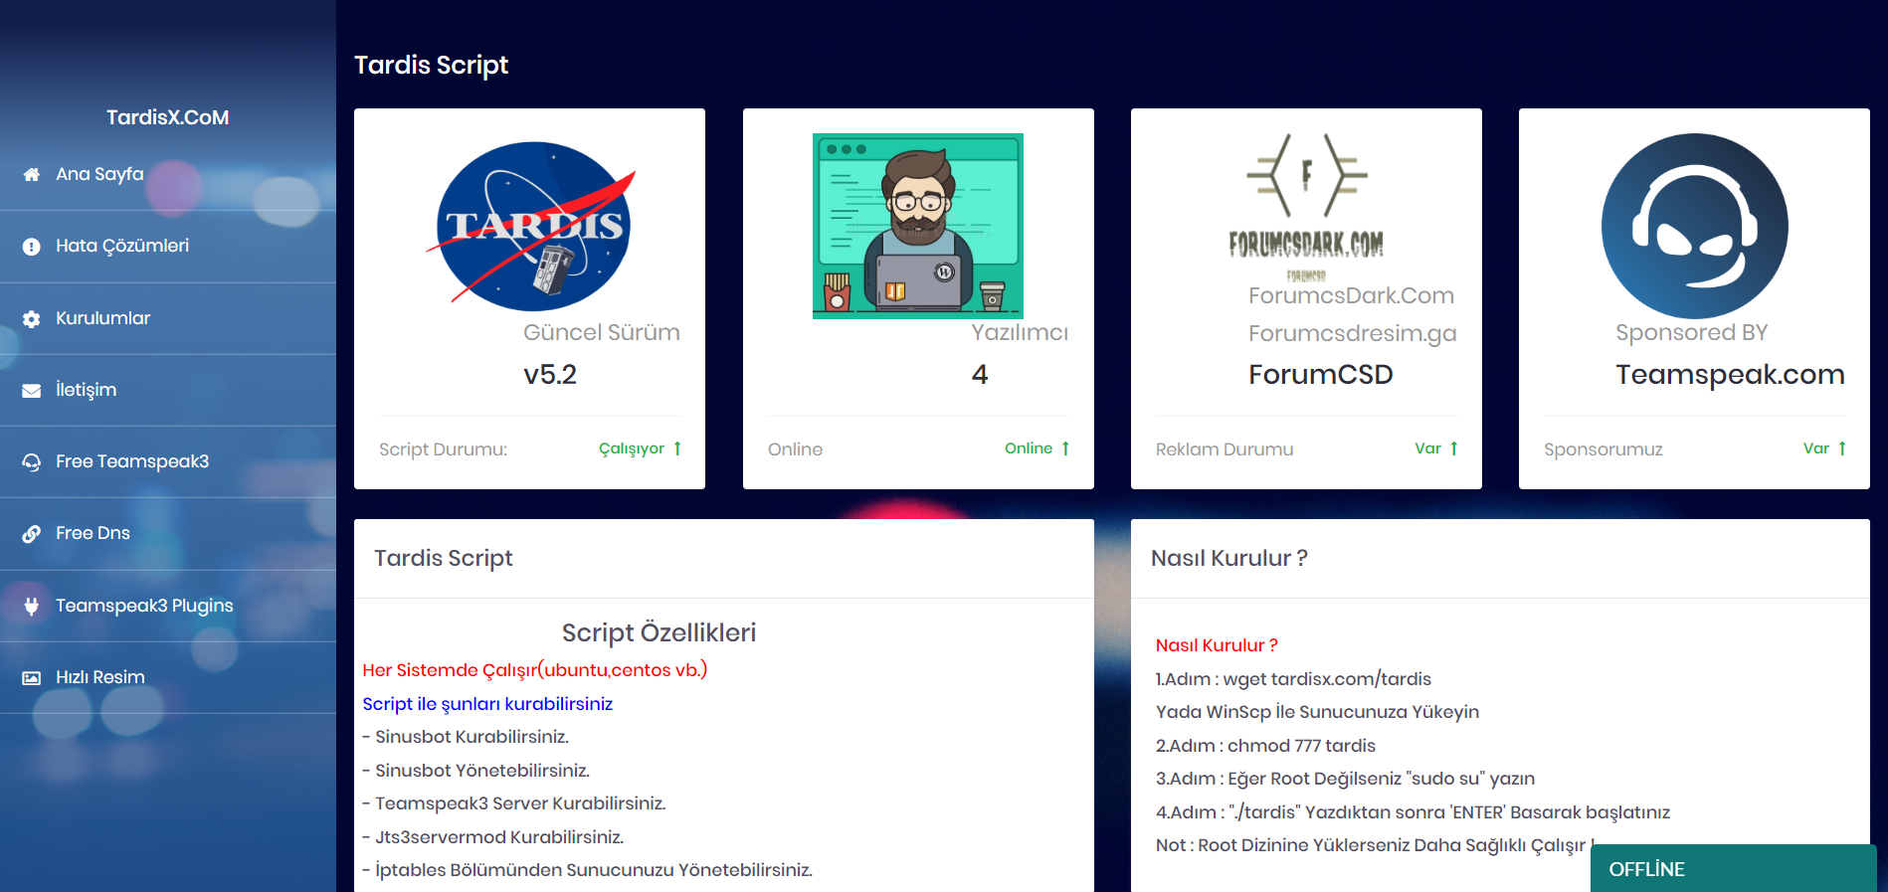
Task: Click the Yada WinScp İle Sunucunuza Yükleyin line
Action: coord(1317,712)
